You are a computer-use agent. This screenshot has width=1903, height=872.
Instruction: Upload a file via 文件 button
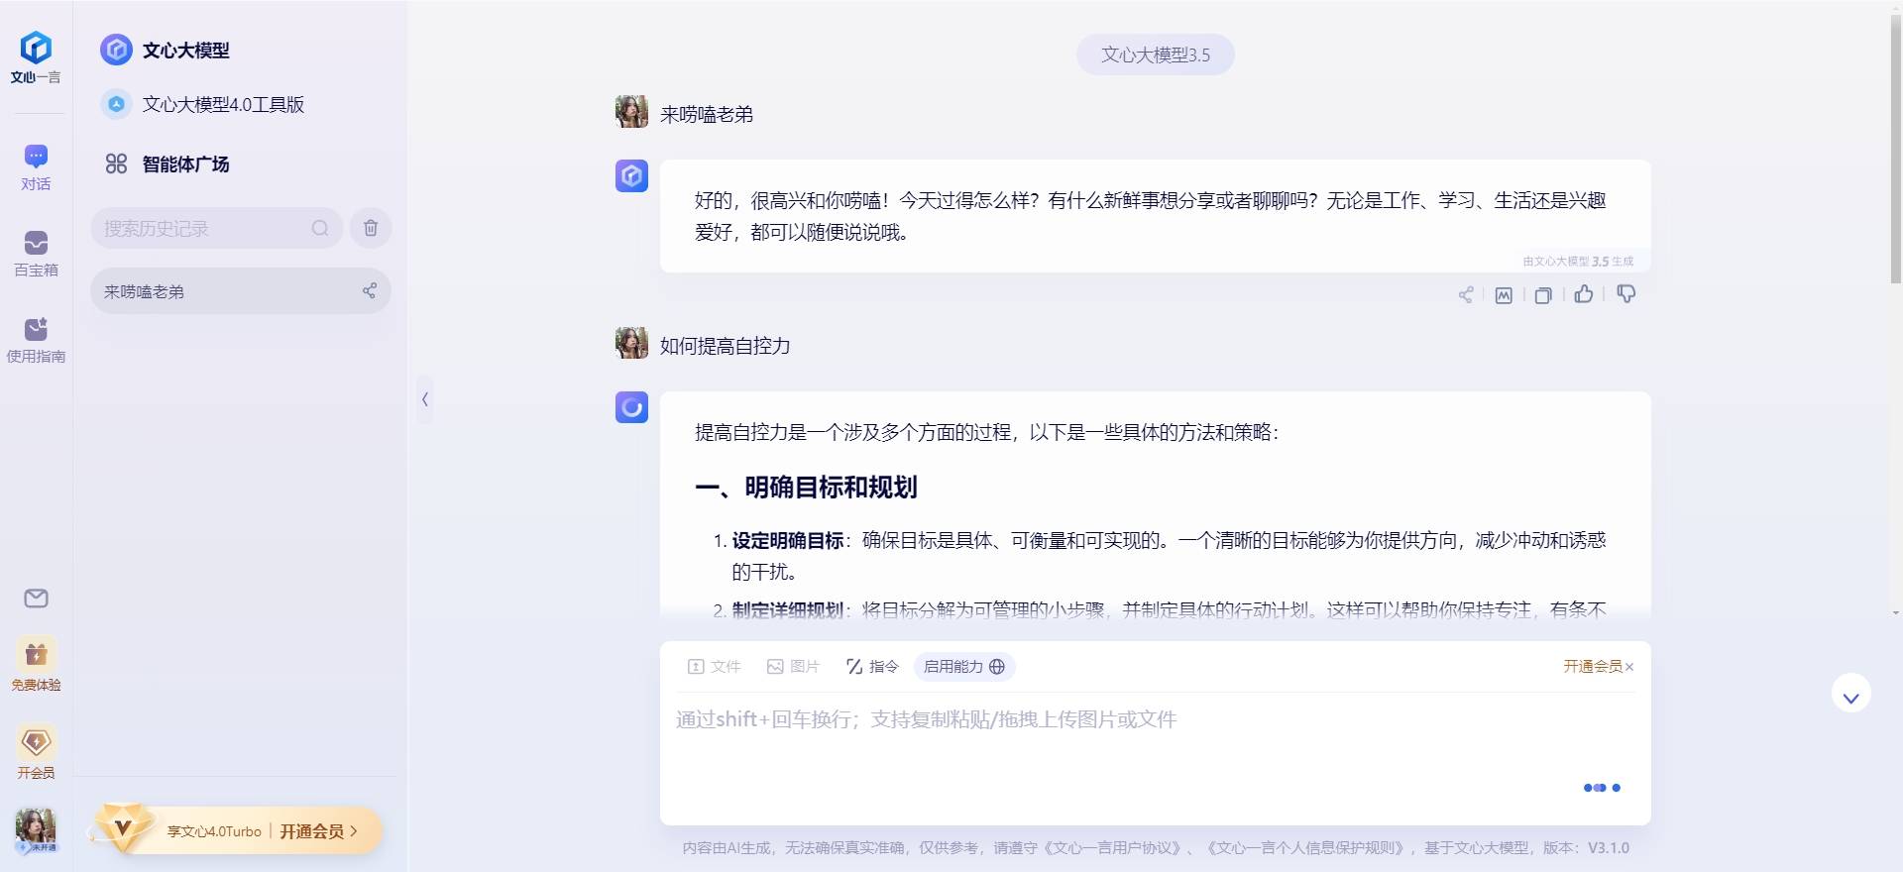pos(714,667)
